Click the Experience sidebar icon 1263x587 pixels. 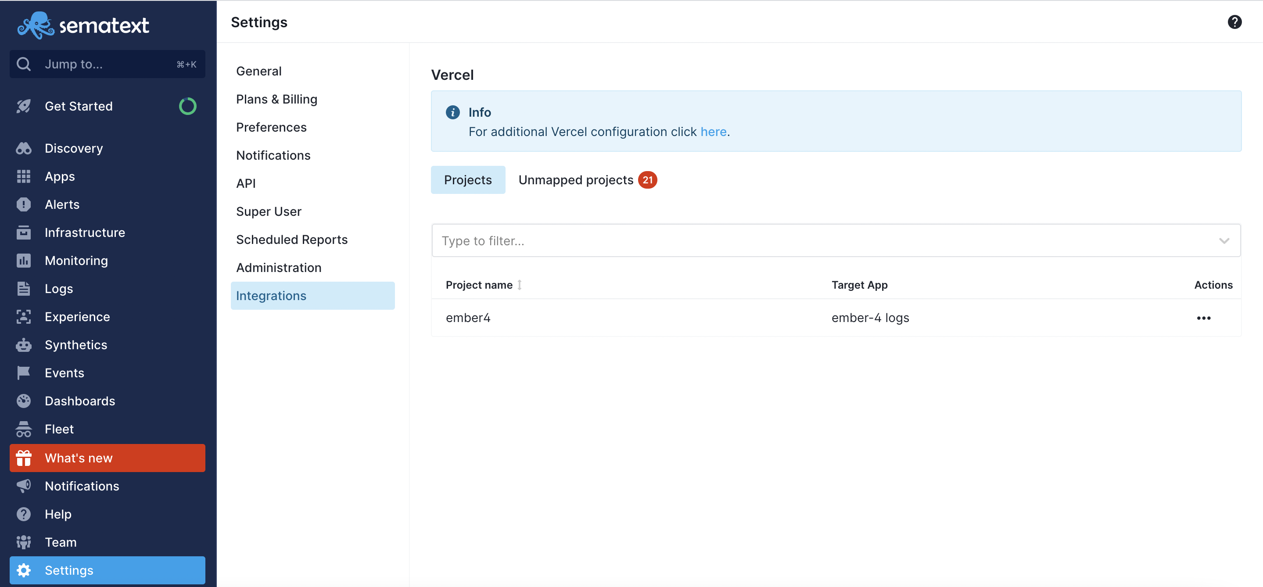tap(24, 316)
